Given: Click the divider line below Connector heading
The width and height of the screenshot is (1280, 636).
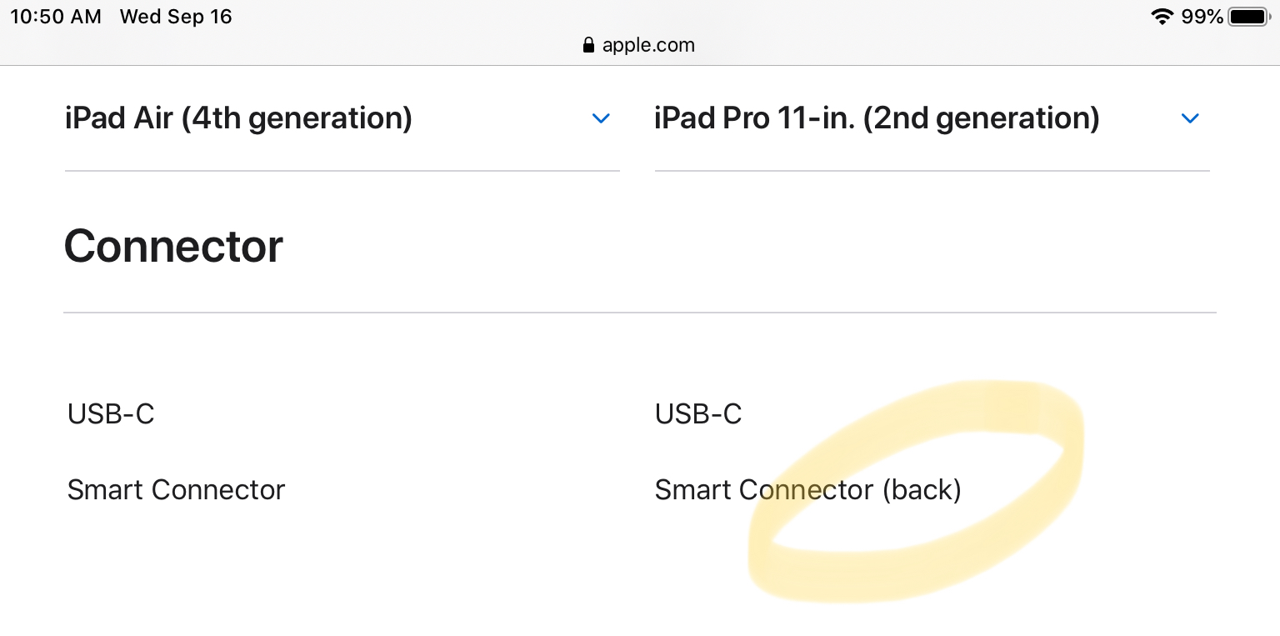Looking at the screenshot, I should point(640,313).
